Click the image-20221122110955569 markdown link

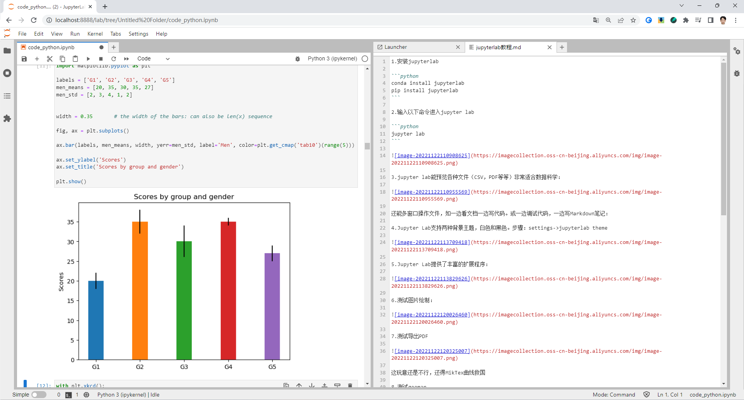coord(432,192)
